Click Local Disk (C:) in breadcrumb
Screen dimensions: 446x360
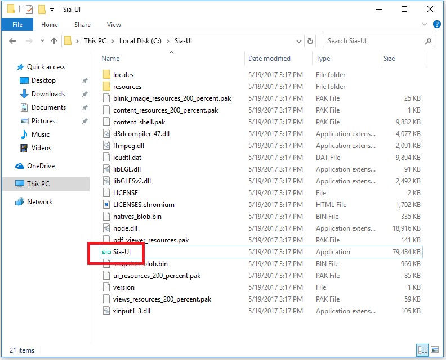coord(141,41)
